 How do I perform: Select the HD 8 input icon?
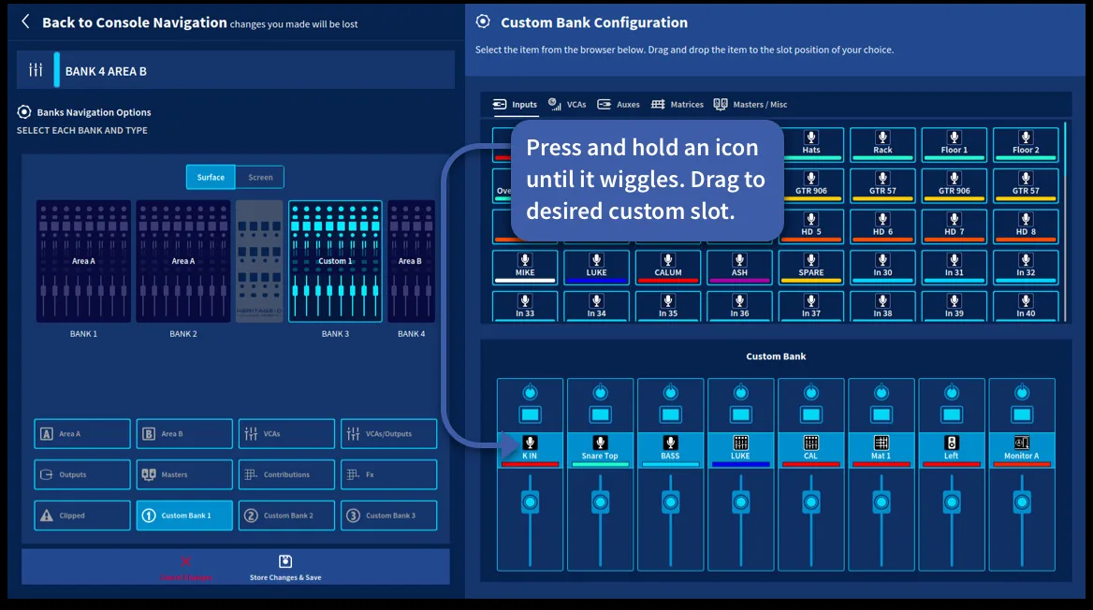pyautogui.click(x=1026, y=225)
